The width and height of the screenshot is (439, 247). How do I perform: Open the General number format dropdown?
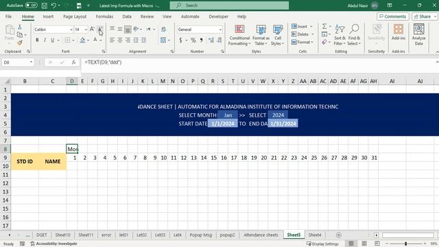pyautogui.click(x=220, y=30)
